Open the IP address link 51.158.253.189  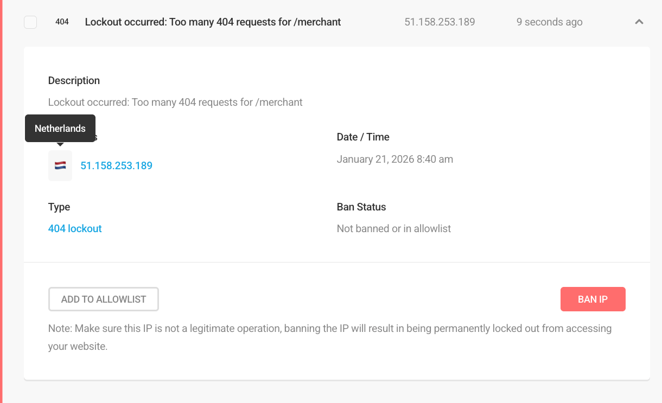point(116,165)
